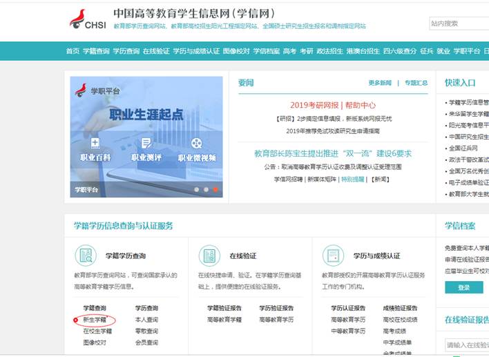This screenshot has width=489, height=357.
Task: Click the 学籍学历查询 section icon
Action: (86, 256)
